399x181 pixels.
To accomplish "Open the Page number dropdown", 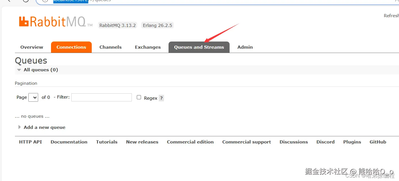I will pyautogui.click(x=33, y=97).
